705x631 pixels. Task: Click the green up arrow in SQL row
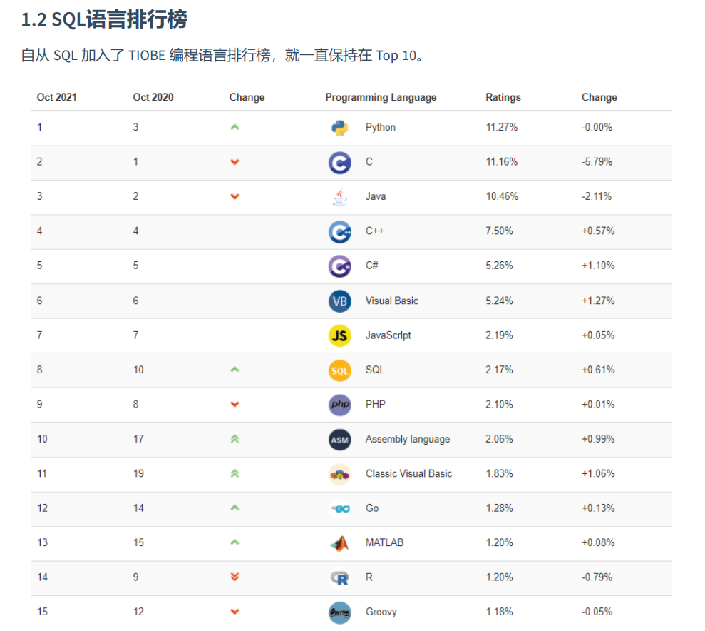click(x=235, y=370)
